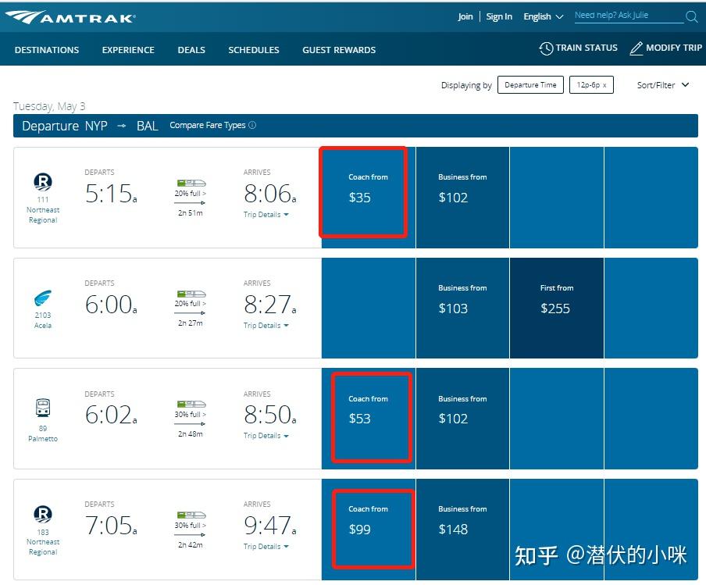Expand Trip Details for the 7:05a train
706x585 pixels.
tap(266, 547)
